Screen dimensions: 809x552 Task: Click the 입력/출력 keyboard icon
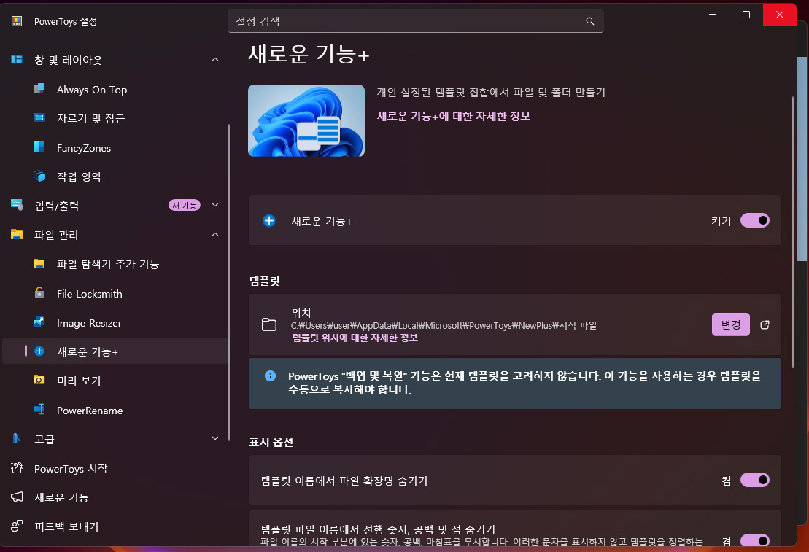tap(17, 205)
